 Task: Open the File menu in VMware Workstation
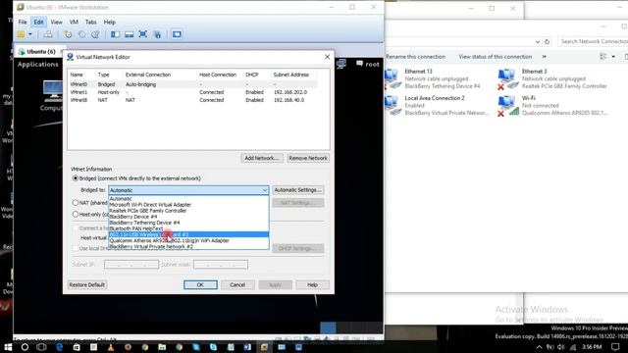(23, 22)
